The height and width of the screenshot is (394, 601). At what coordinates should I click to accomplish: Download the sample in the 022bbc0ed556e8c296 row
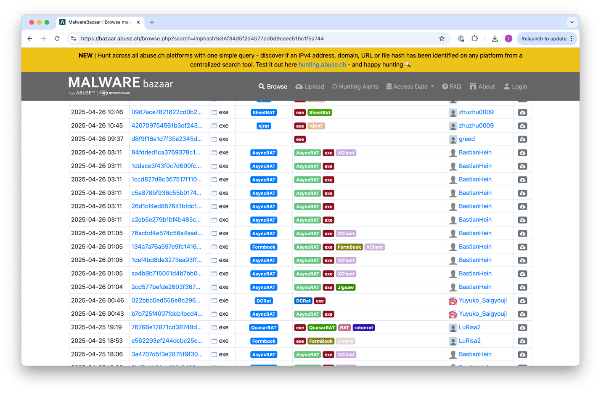tap(522, 301)
